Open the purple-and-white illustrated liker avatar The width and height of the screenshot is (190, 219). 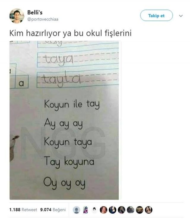(x=85, y=210)
